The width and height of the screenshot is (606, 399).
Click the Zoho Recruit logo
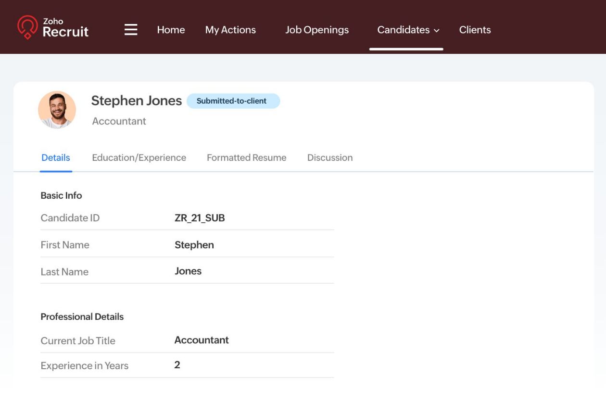point(53,27)
